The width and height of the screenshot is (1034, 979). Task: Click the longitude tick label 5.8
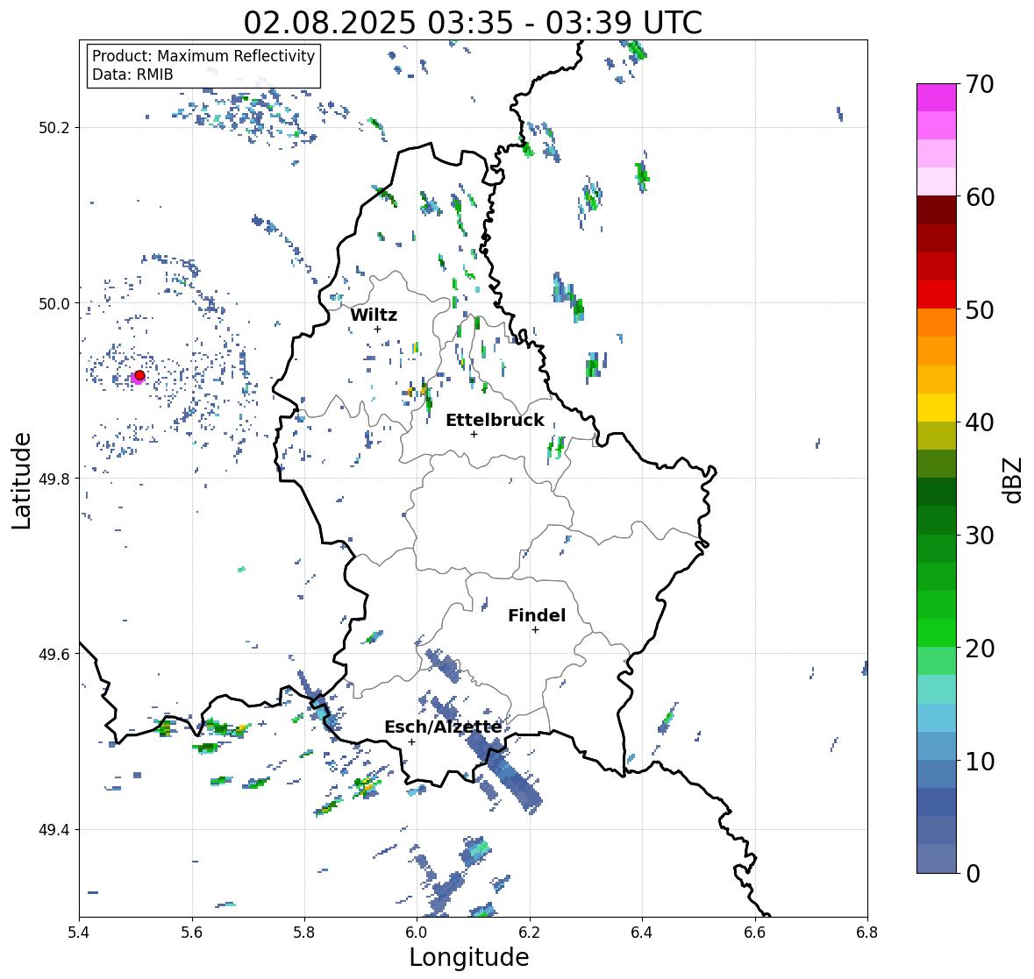pyautogui.click(x=304, y=933)
